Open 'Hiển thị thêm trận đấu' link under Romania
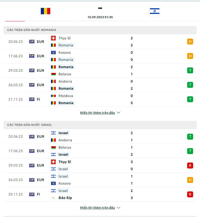The width and height of the screenshot is (200, 217). [97, 113]
